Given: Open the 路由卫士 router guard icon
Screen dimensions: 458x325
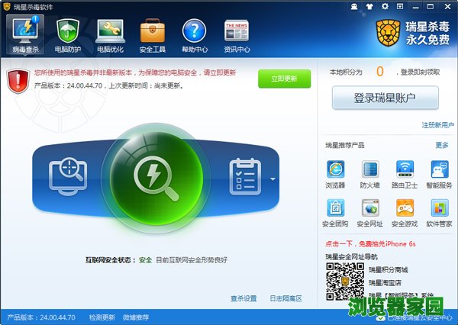Looking at the screenshot, I should (x=405, y=175).
